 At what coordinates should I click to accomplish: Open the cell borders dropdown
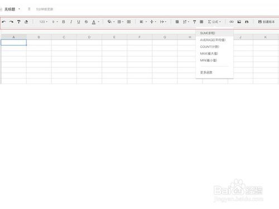coord(121,22)
